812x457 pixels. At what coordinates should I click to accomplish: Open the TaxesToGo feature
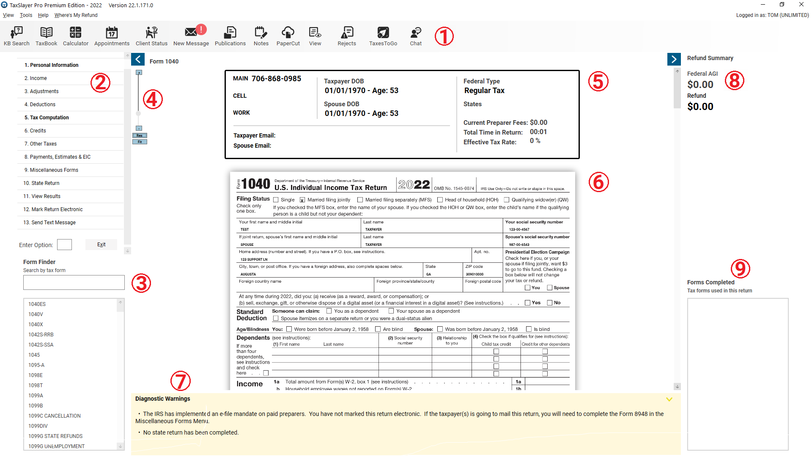383,36
